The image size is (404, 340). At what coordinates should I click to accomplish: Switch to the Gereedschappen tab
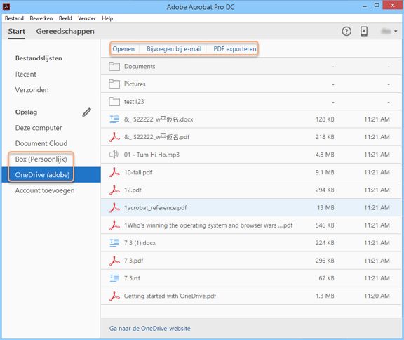click(x=65, y=31)
